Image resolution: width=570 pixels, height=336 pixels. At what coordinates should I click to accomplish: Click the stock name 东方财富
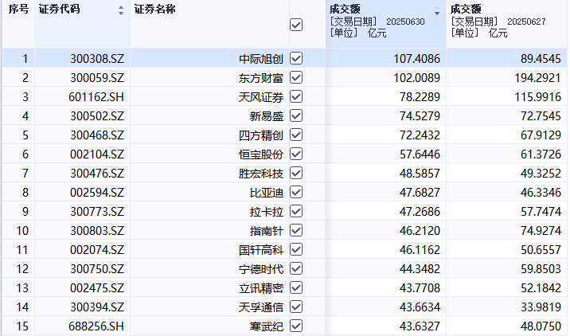point(261,78)
